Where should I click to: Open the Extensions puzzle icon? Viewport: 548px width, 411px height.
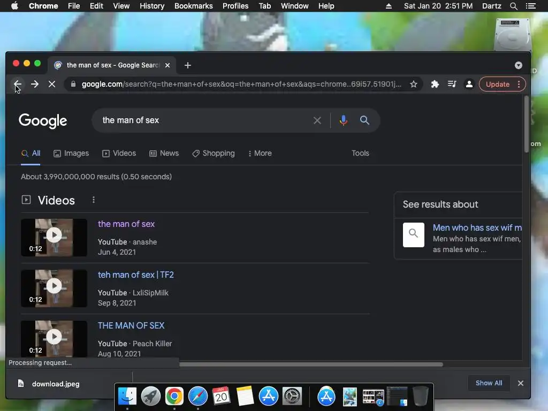point(435,84)
